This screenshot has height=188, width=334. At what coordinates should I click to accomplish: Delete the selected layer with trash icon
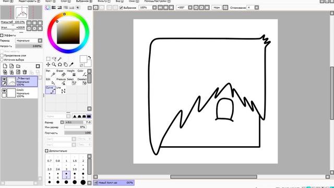[25, 72]
